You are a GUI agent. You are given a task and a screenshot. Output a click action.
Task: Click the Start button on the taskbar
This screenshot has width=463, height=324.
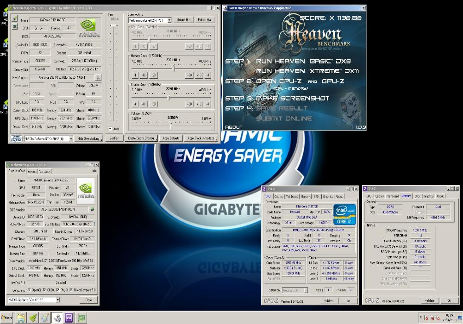[x=6, y=318]
